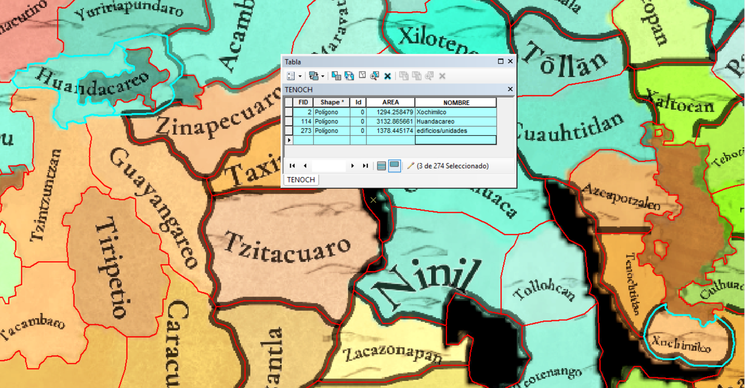The image size is (745, 388).
Task: Close the TENOCH table pane
Action: point(510,89)
